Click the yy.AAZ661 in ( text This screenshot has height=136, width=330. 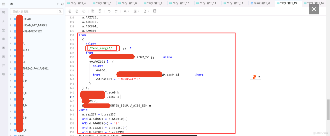coord(101,61)
